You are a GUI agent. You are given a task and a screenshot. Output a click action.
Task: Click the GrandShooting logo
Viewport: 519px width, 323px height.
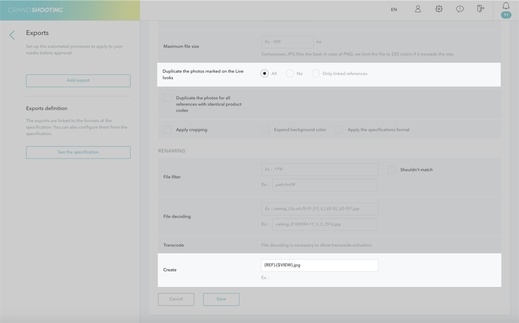(35, 10)
